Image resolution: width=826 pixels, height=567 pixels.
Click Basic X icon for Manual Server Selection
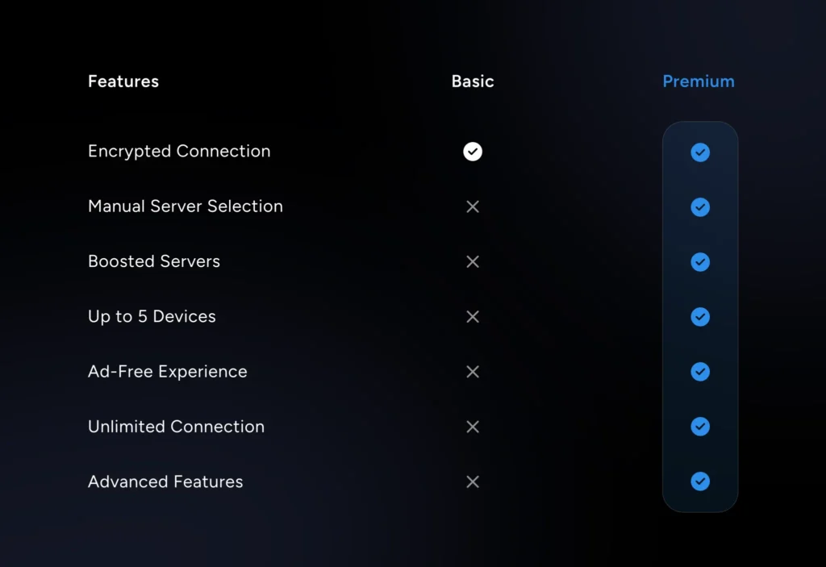point(473,206)
